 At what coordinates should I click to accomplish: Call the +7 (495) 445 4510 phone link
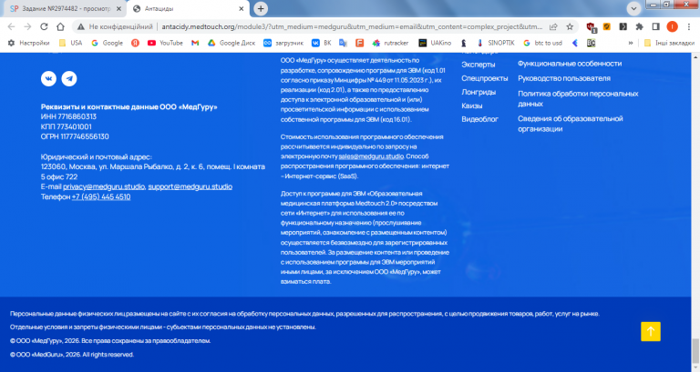[101, 197]
